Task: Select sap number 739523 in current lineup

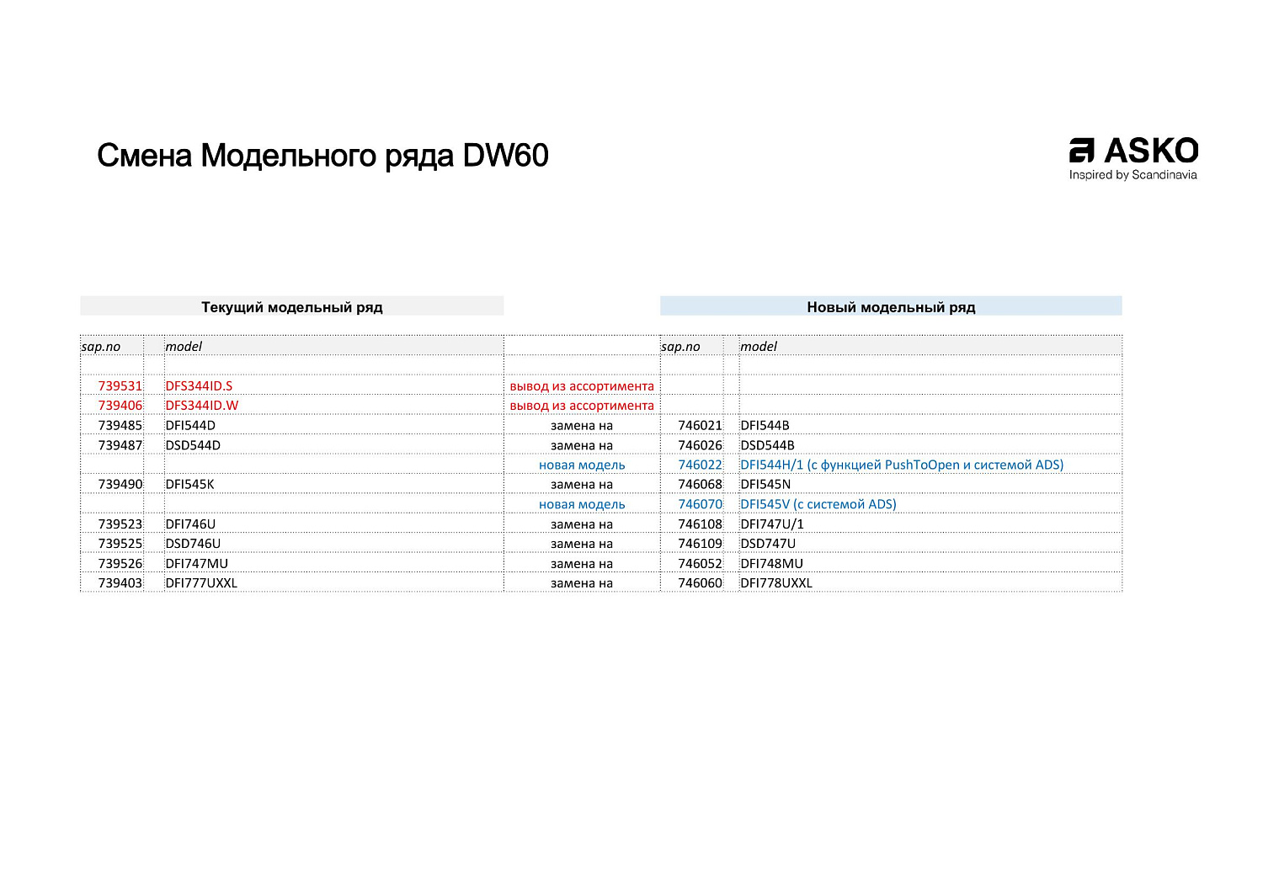Action: (x=120, y=524)
